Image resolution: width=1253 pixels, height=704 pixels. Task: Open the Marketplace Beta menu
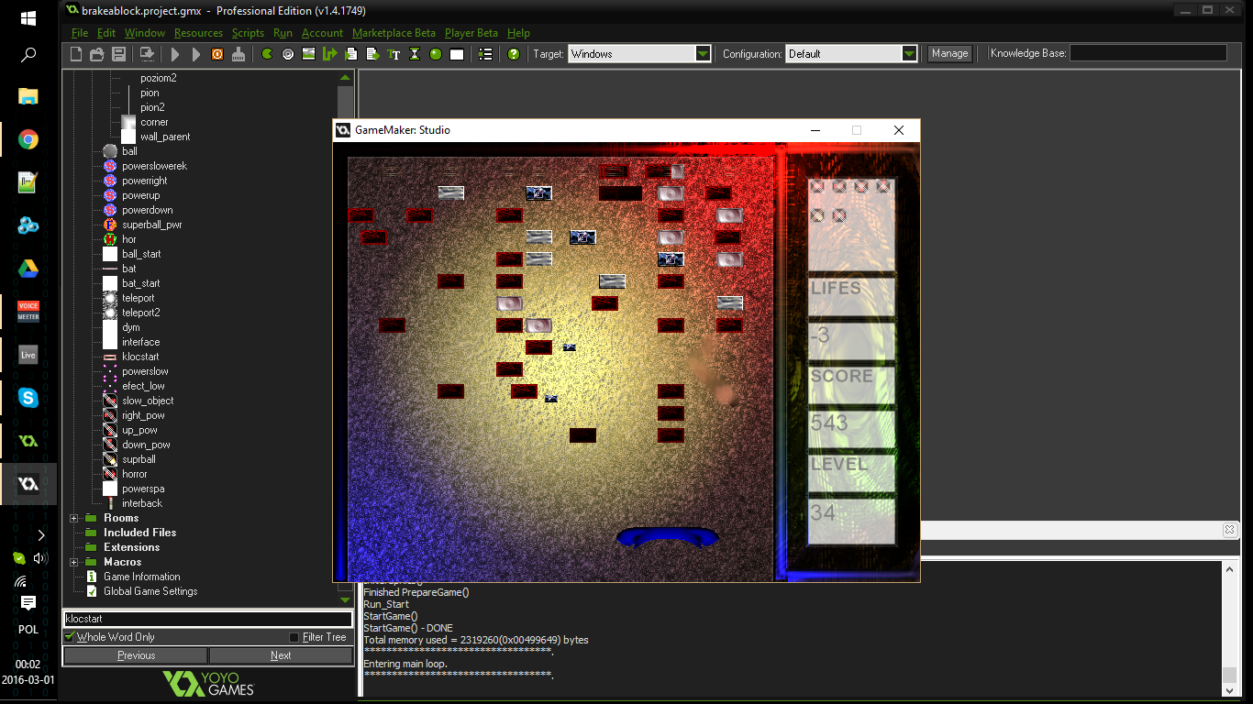[394, 33]
